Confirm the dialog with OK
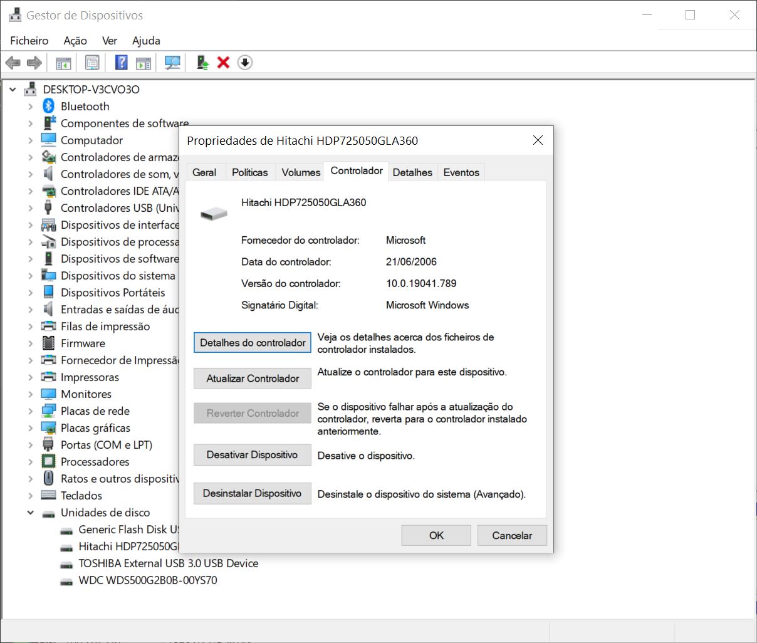Viewport: 757px width, 643px height. click(x=436, y=535)
